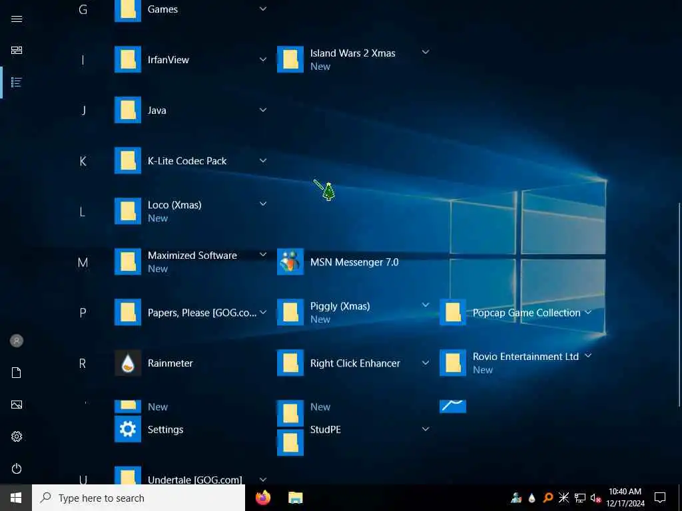
Task: Expand the K-Lite Codec Pack chevron
Action: 263,160
